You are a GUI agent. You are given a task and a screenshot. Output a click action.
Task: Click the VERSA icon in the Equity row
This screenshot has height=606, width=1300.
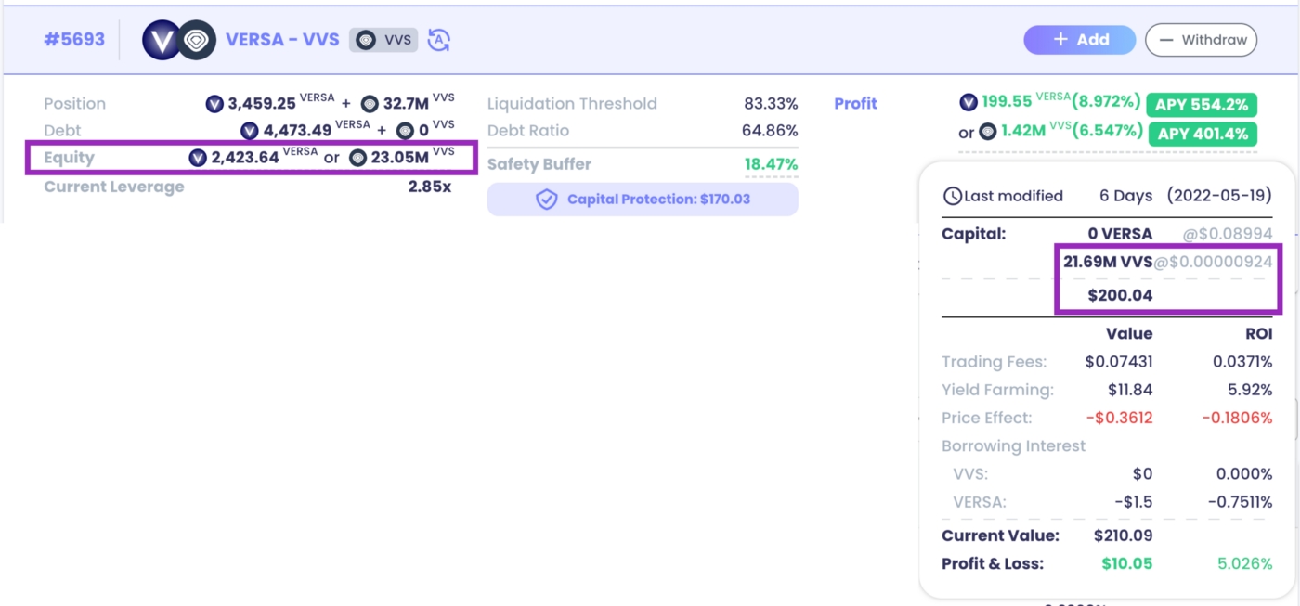point(197,158)
